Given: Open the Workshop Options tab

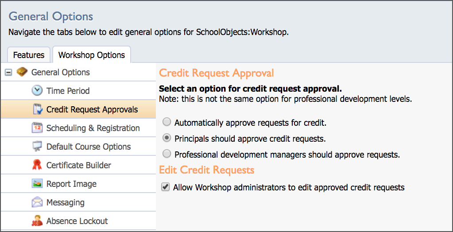Looking at the screenshot, I should coord(92,55).
